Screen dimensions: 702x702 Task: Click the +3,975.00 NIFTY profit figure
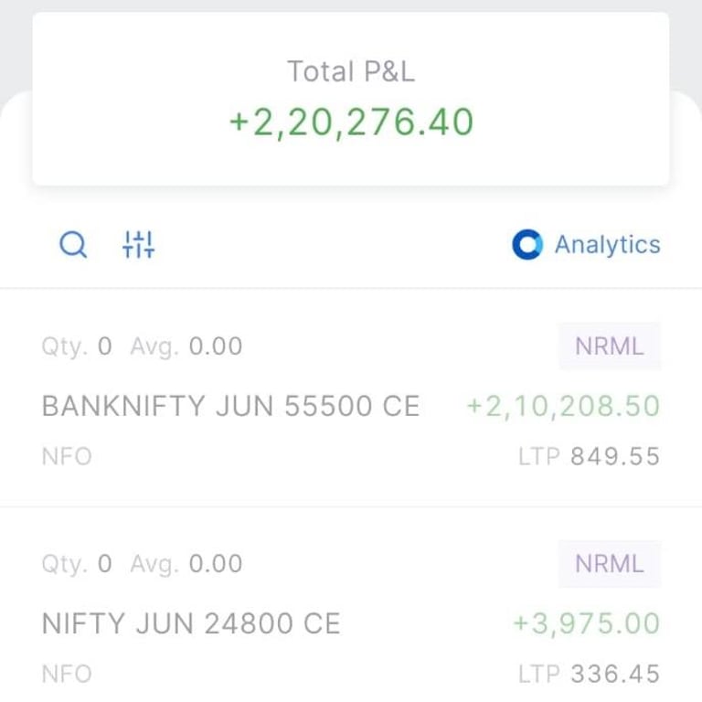(587, 623)
